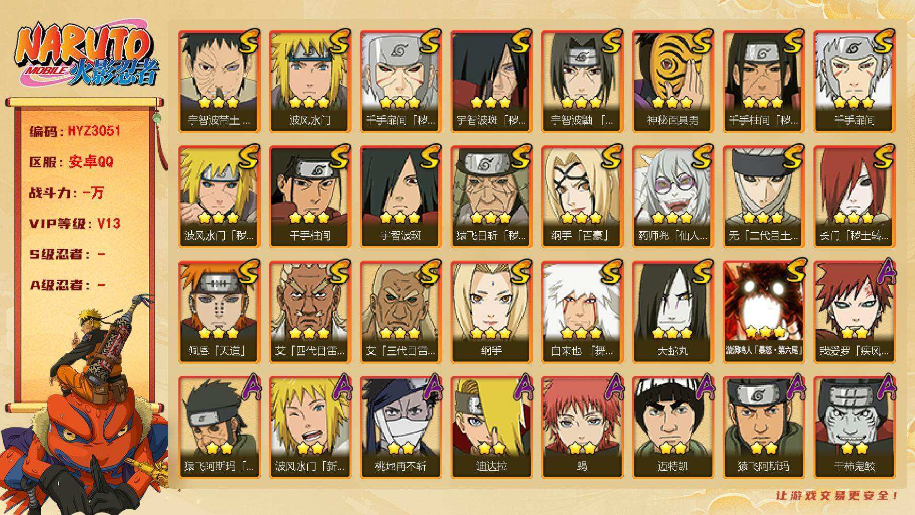This screenshot has height=515, width=915.
Task: Click the 千手扉间 S-rank card
Action: click(x=854, y=81)
